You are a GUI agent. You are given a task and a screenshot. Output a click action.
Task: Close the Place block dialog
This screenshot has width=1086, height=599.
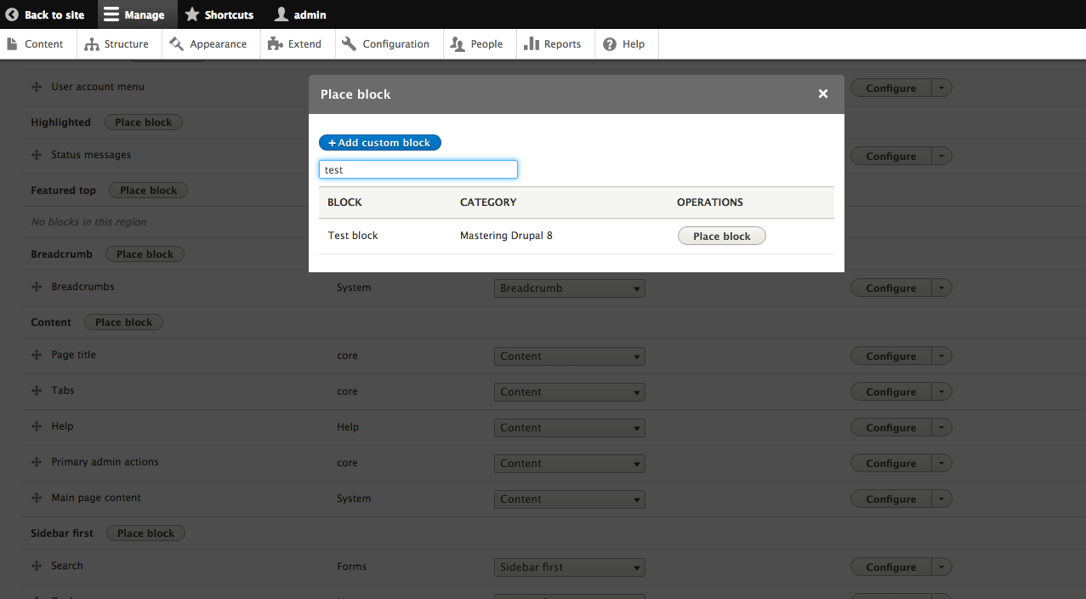click(x=822, y=94)
